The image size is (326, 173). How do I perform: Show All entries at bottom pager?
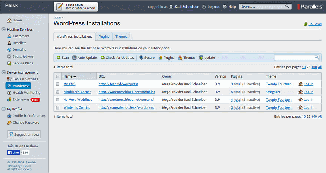(x=320, y=117)
